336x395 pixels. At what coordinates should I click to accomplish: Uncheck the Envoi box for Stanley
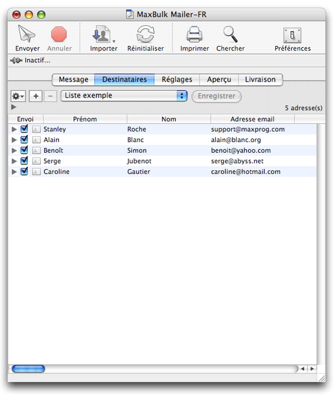[x=24, y=129]
